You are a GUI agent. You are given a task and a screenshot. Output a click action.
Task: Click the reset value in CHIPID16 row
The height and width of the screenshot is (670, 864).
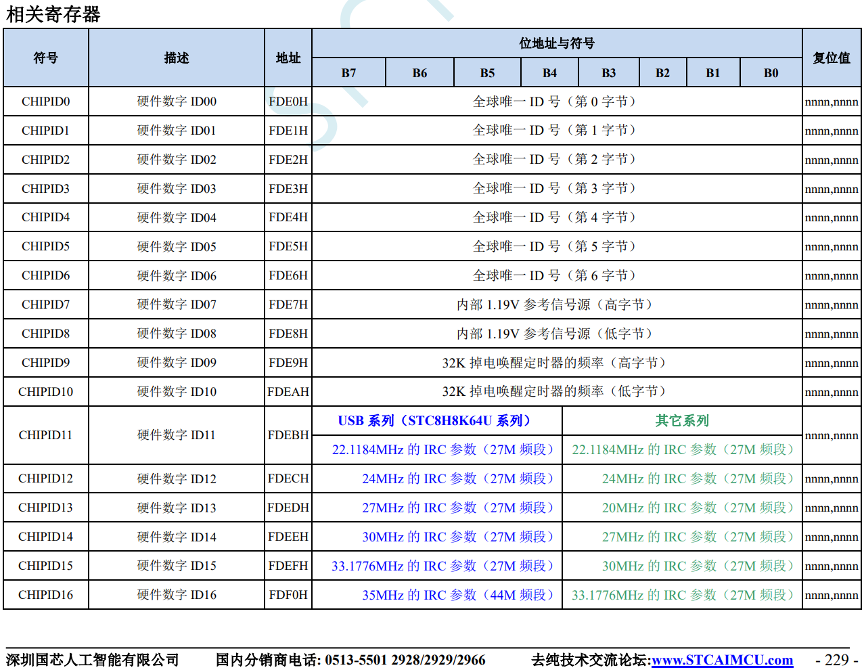[x=832, y=596]
